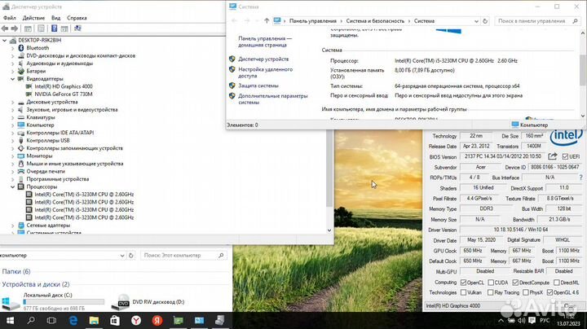587x329 pixels.
Task: Launch Edge from the taskbar
Action: click(x=73, y=320)
